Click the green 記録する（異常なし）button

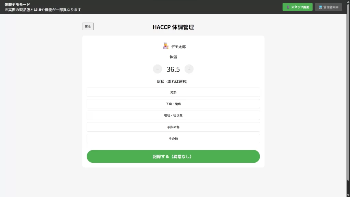pos(173,156)
